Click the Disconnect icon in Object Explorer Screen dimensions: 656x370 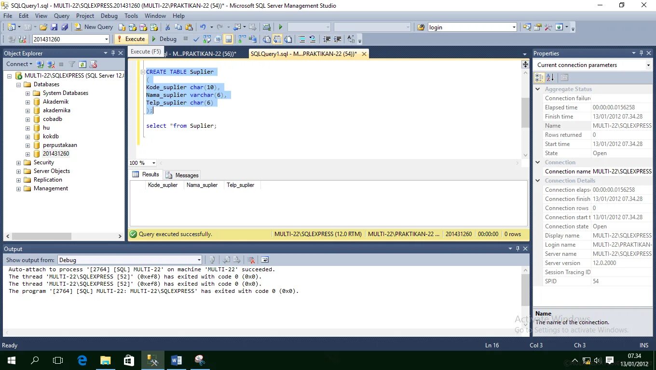[51, 64]
